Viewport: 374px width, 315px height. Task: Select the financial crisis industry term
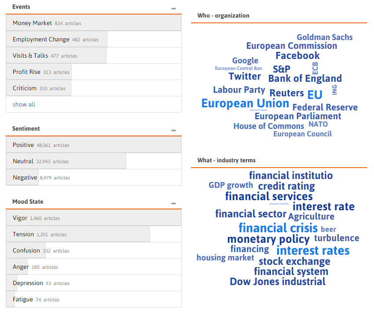(278, 228)
